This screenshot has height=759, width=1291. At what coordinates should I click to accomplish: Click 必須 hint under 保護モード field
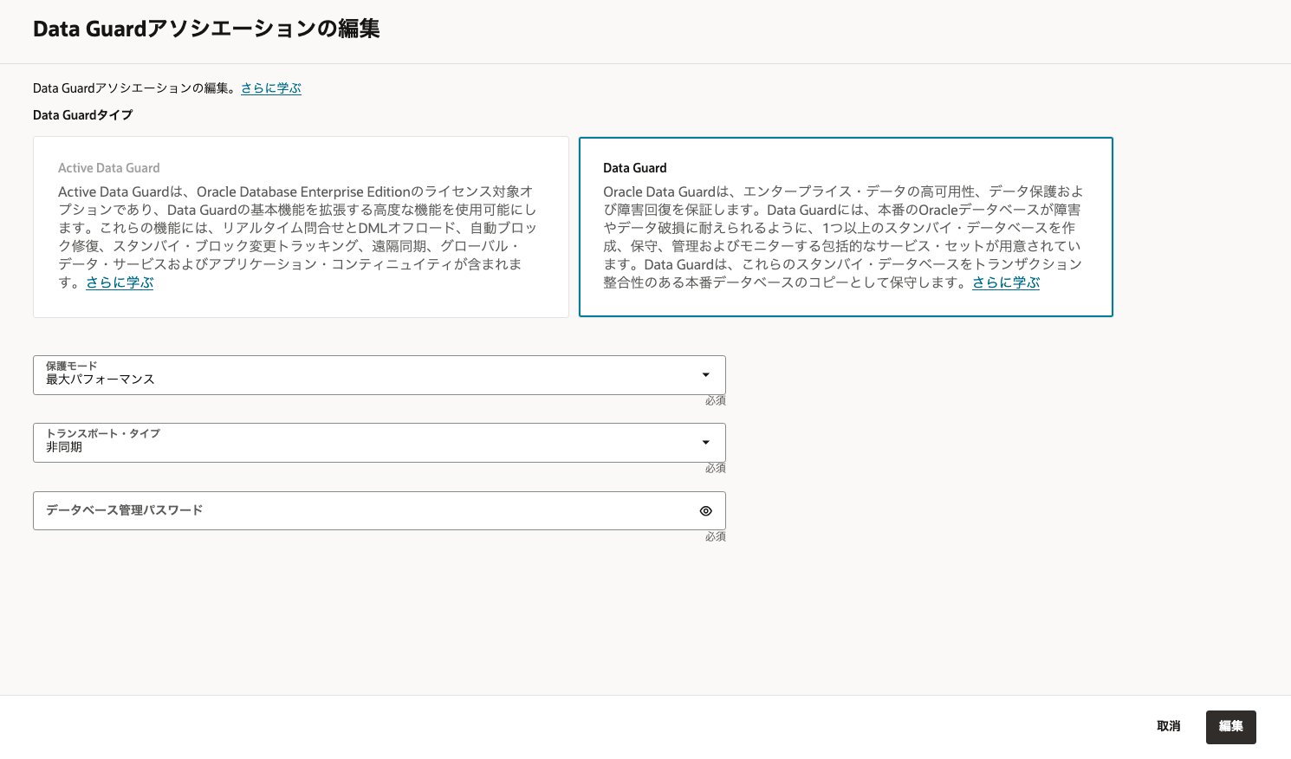tap(715, 401)
